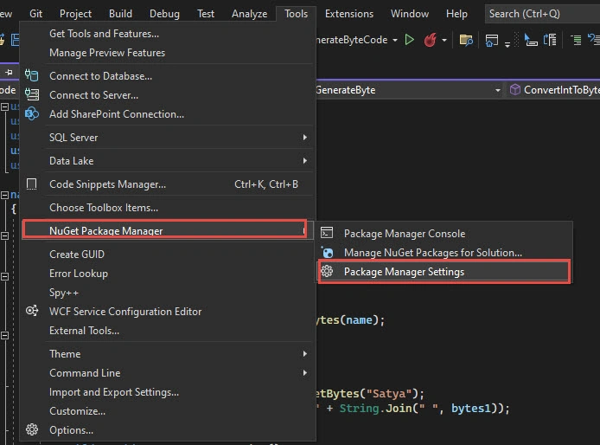Click the pin icon on the document tab
Screen dimensions: 600x445
point(9,72)
